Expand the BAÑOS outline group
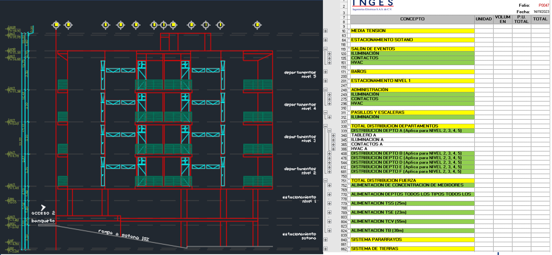Screen dimensions: 552x255 click(x=325, y=72)
